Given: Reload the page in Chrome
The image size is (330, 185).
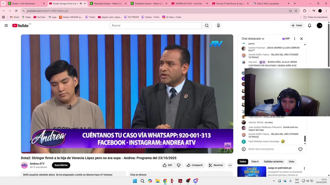Looking at the screenshot, I should tap(16, 11).
